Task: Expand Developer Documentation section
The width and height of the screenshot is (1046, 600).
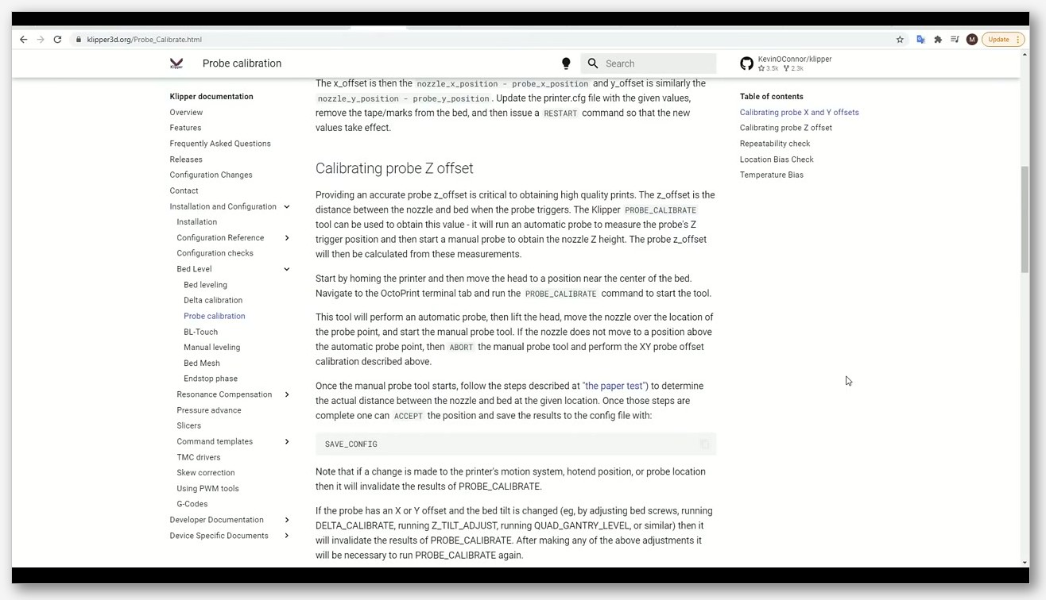Action: (287, 520)
